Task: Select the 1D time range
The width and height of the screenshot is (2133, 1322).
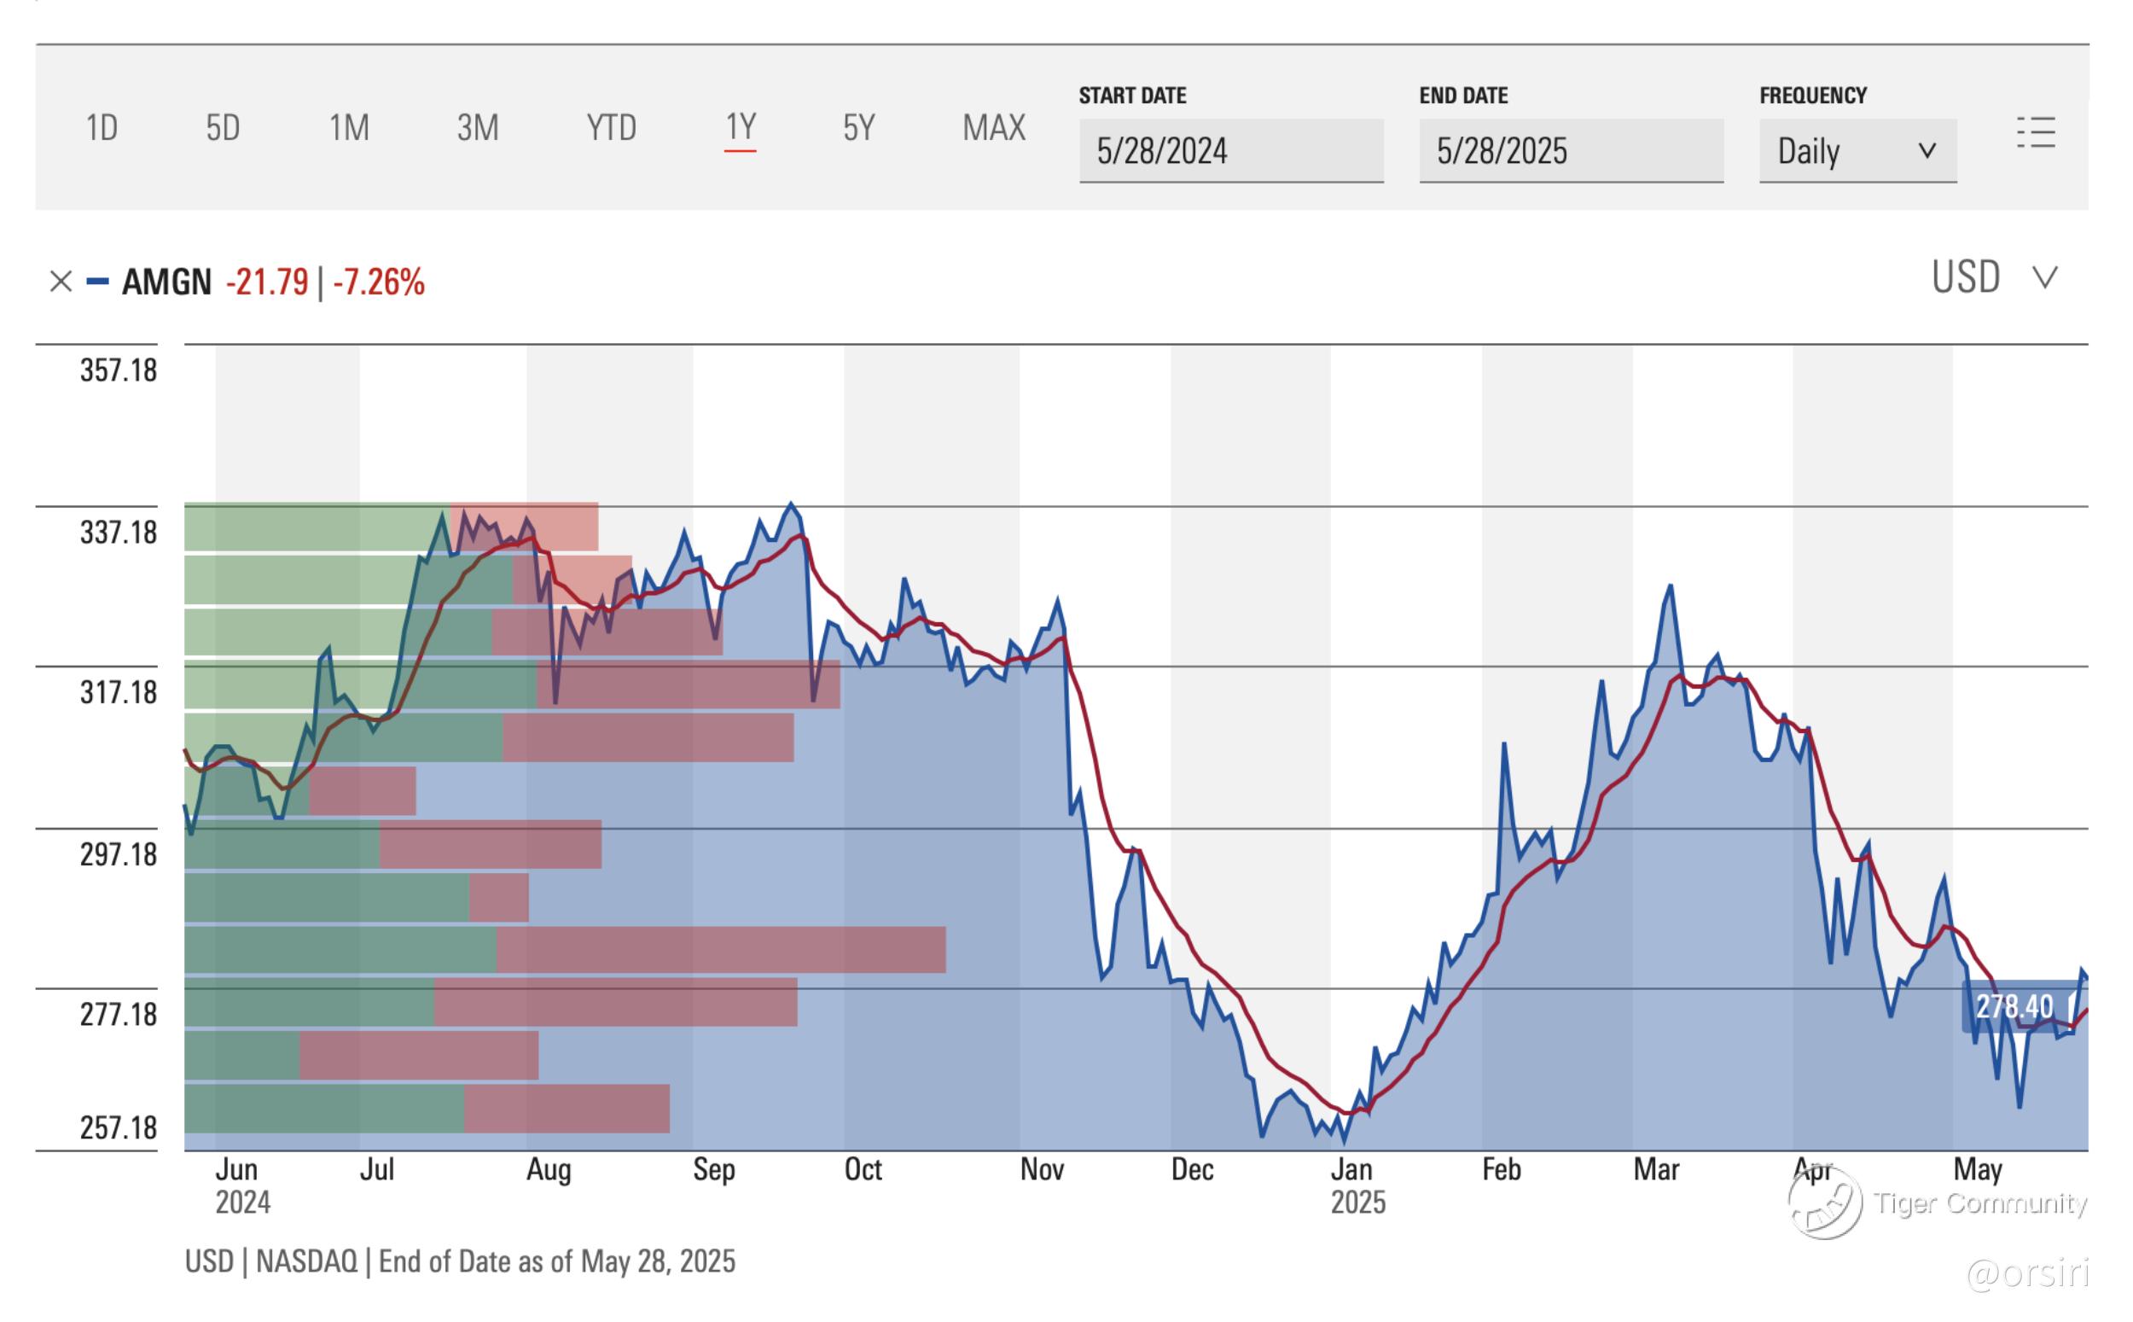Action: (x=102, y=128)
